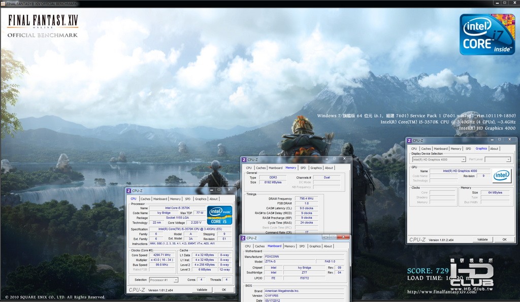Click the Manufacturer value FOXCONN
This screenshot has width=520, height=302.
click(304, 257)
